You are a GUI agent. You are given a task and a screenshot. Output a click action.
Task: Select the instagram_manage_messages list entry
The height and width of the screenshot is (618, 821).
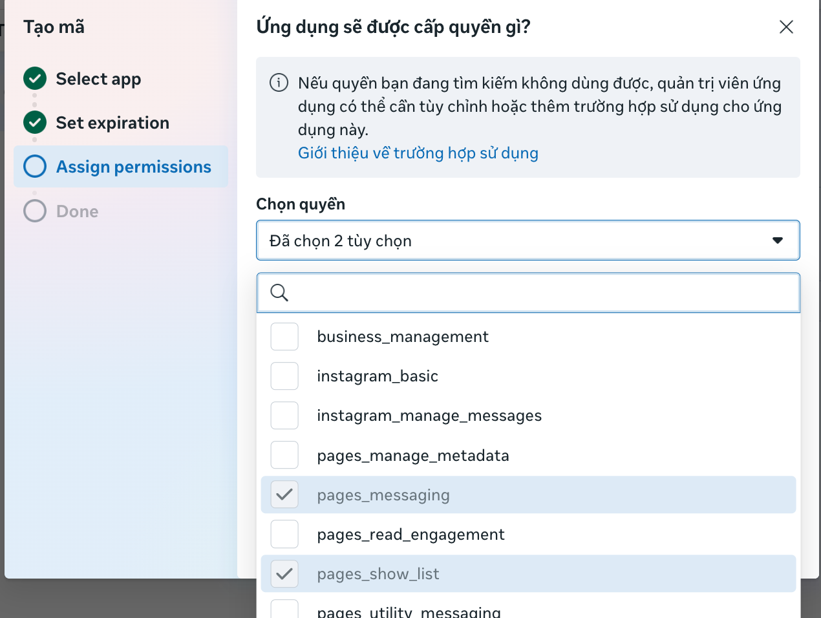[x=429, y=416]
